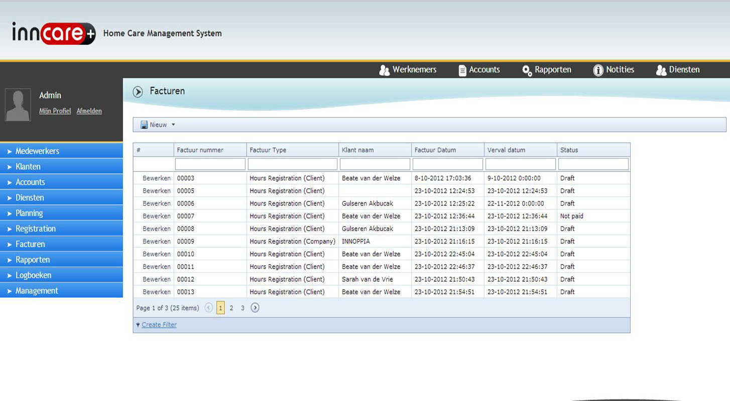Sort by Factuur nummer column header
The height and width of the screenshot is (401, 730).
click(210, 150)
